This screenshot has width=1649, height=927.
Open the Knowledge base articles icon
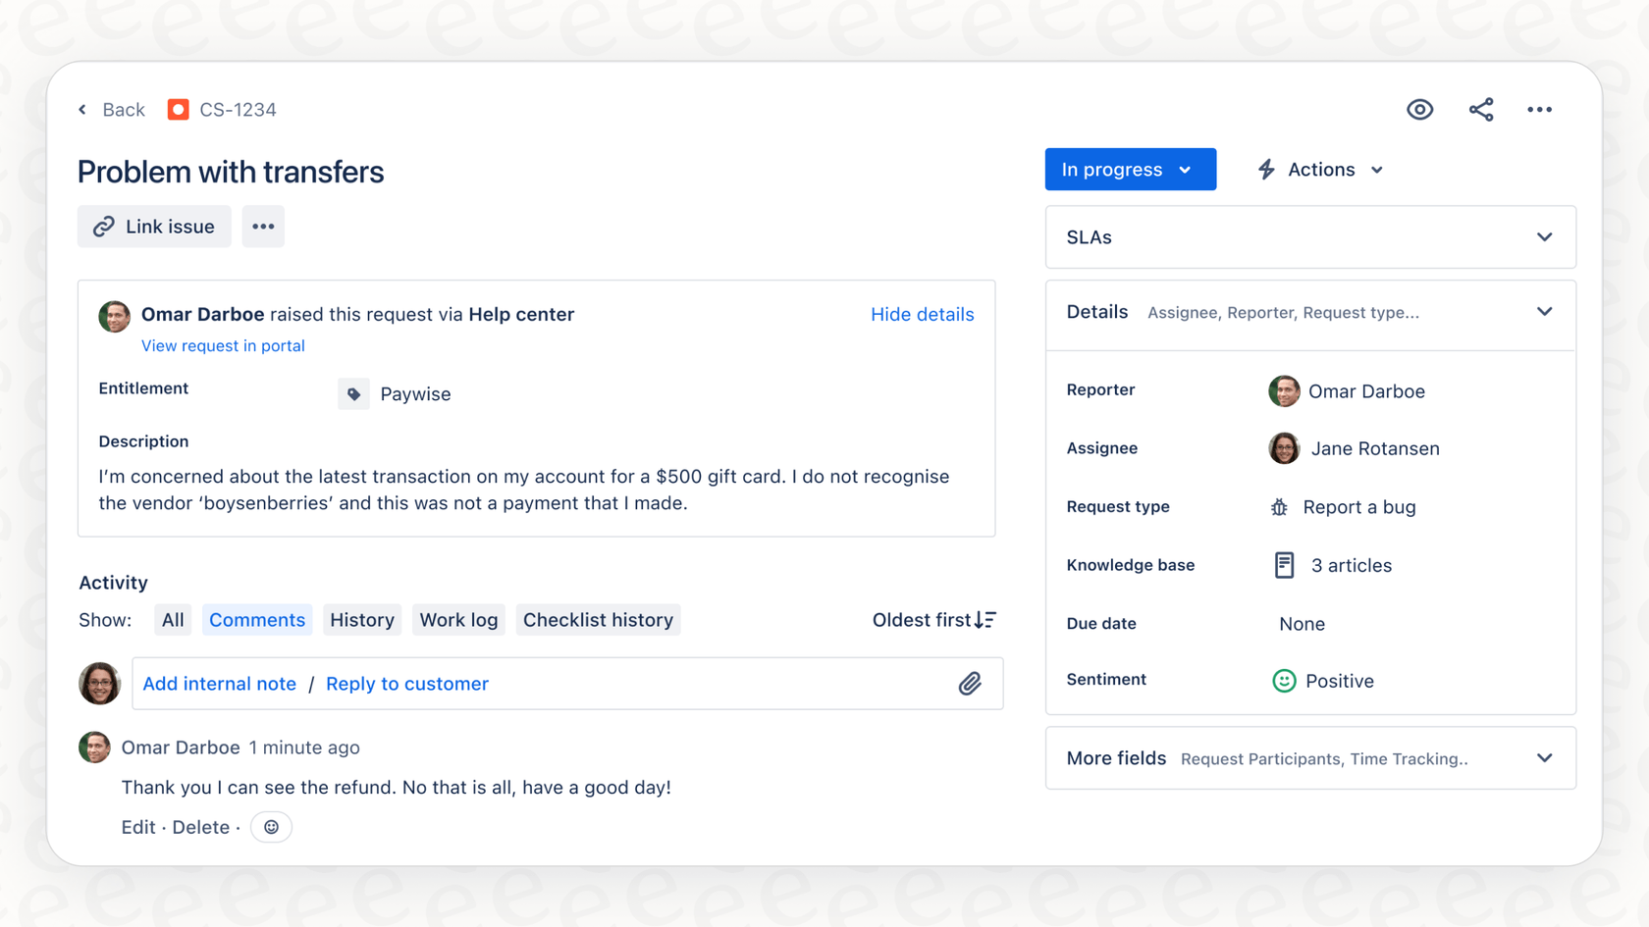(1284, 565)
